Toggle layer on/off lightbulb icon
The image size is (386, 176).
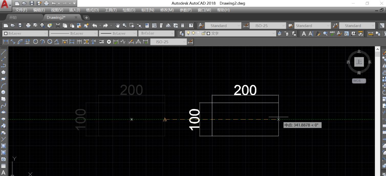[188, 33]
